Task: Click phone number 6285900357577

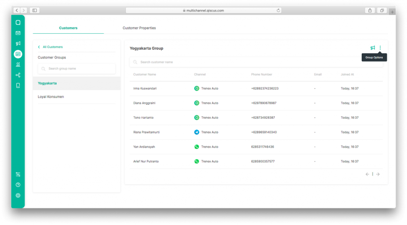Action: [263, 161]
